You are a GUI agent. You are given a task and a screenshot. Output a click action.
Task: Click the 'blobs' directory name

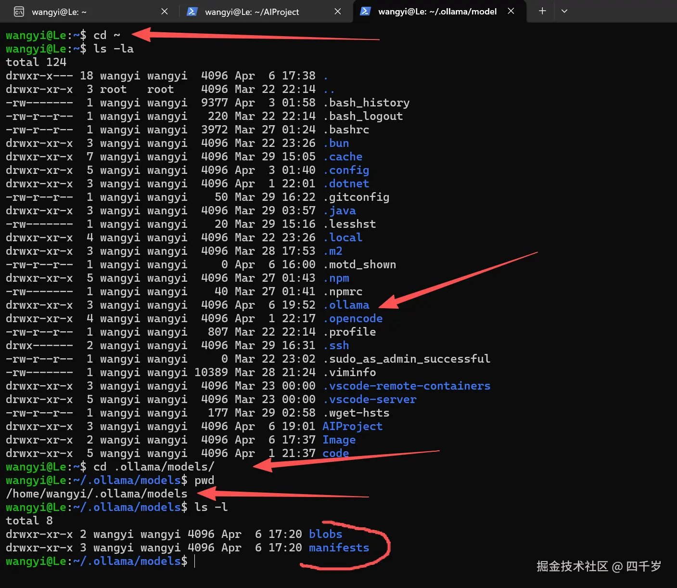point(326,534)
